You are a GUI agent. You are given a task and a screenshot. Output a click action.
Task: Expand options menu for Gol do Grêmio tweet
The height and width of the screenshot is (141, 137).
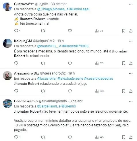[131, 101]
